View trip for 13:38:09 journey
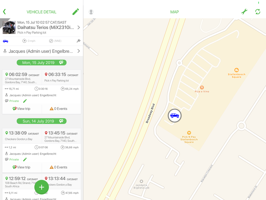 [22, 167]
